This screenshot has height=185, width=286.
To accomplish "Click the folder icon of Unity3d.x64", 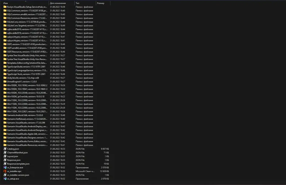I will [x=5, y=78].
